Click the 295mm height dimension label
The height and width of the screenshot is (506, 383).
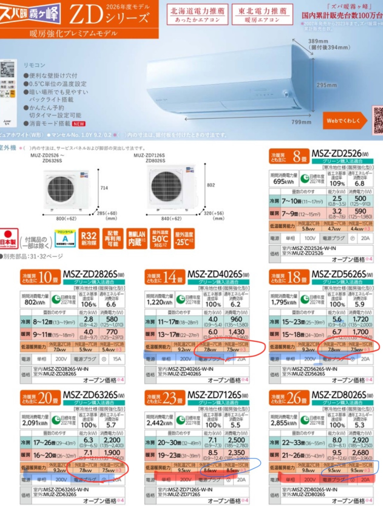pyautogui.click(x=327, y=85)
